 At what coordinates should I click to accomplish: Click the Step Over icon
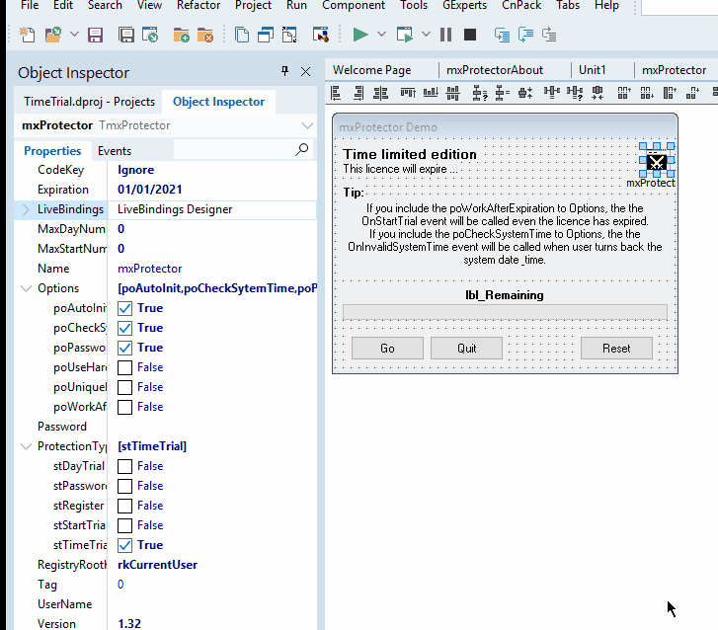[525, 35]
